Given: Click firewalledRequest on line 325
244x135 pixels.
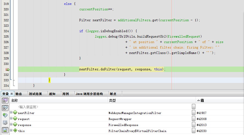Looking at the screenshot, I should point(184,37).
